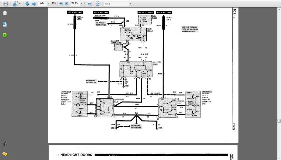Open the Pages thumbnails panel icon in the sidebar
Viewport: 281px width, 160px height.
click(x=5, y=13)
